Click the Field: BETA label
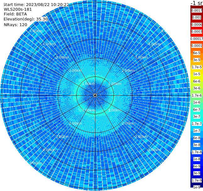 pos(15,14)
